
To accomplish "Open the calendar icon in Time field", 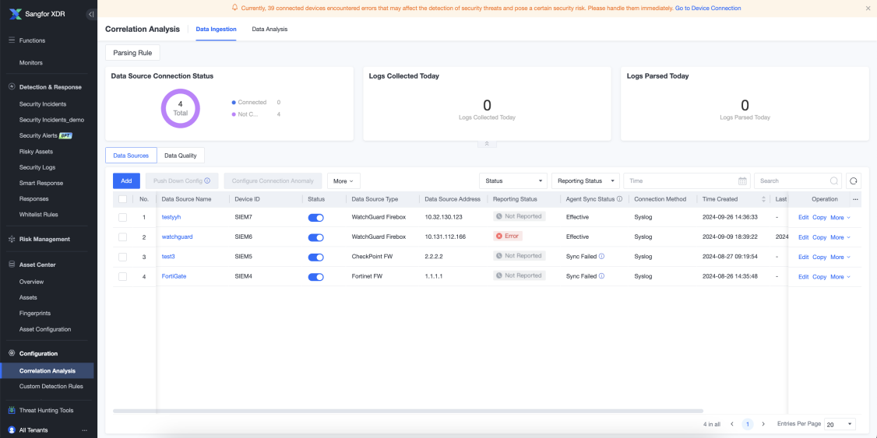I will pos(742,181).
